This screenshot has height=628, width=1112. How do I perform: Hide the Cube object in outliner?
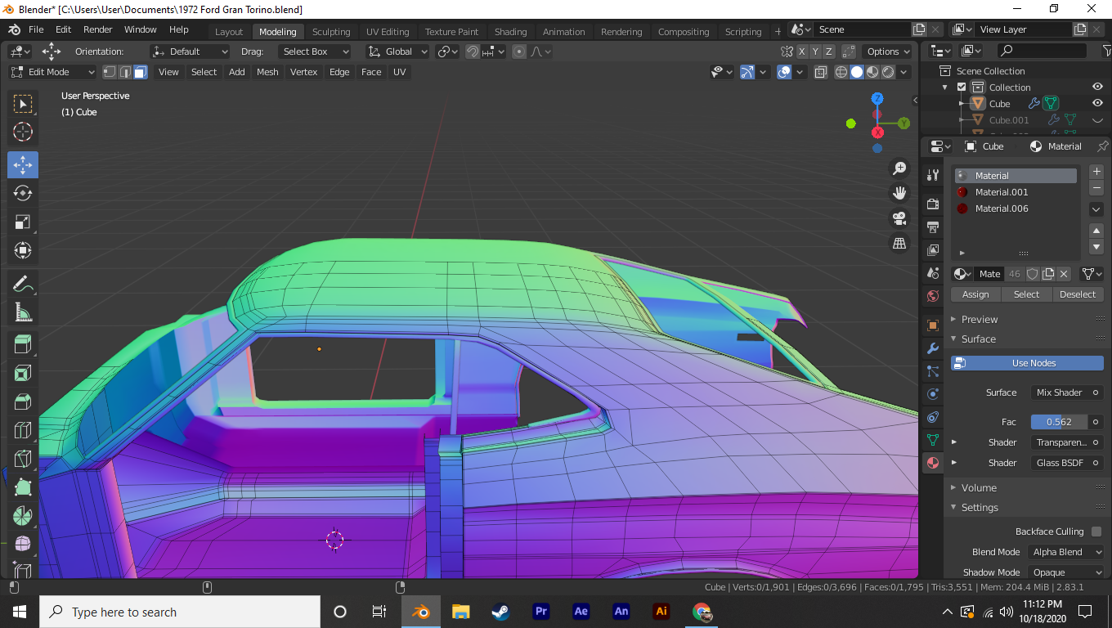tap(1097, 104)
